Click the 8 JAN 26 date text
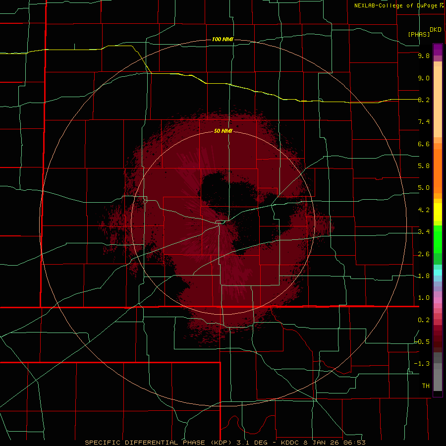This screenshot has height=446, width=446. (x=322, y=443)
